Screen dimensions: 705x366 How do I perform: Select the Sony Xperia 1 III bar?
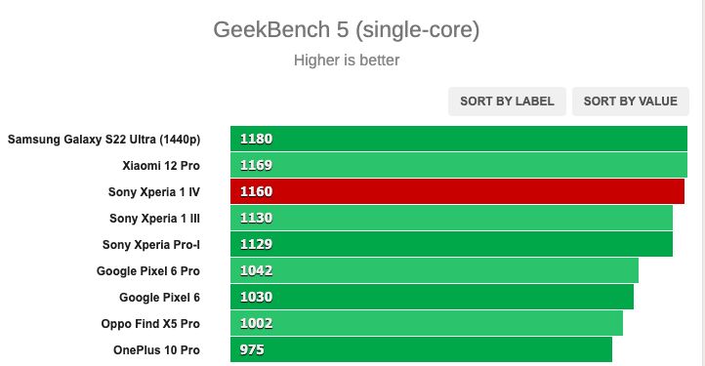(x=451, y=218)
